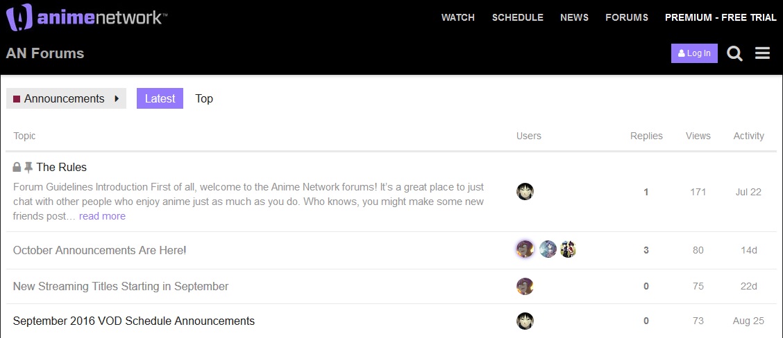Screen dimensions: 783x338
Task: Sort topics by Activity column header
Action: (748, 136)
